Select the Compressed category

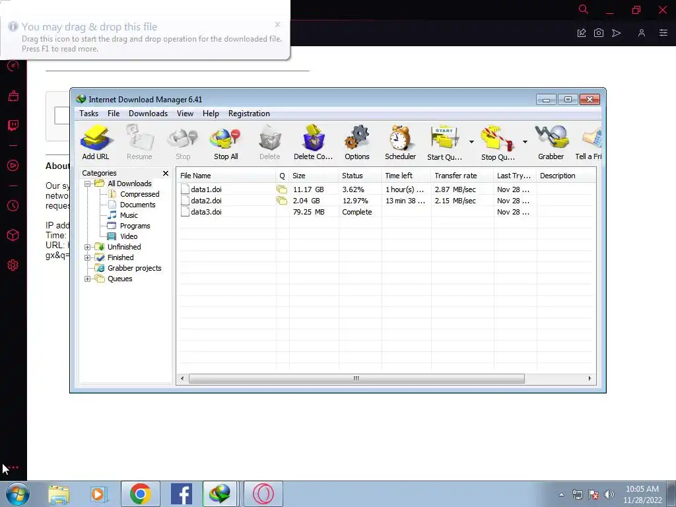point(139,195)
